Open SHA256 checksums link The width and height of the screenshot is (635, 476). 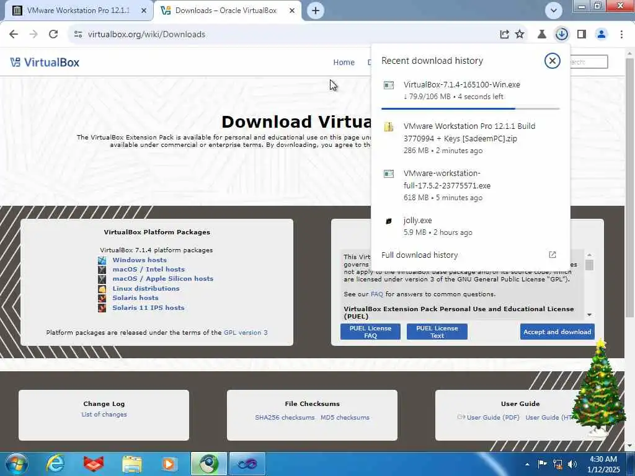[x=285, y=417]
